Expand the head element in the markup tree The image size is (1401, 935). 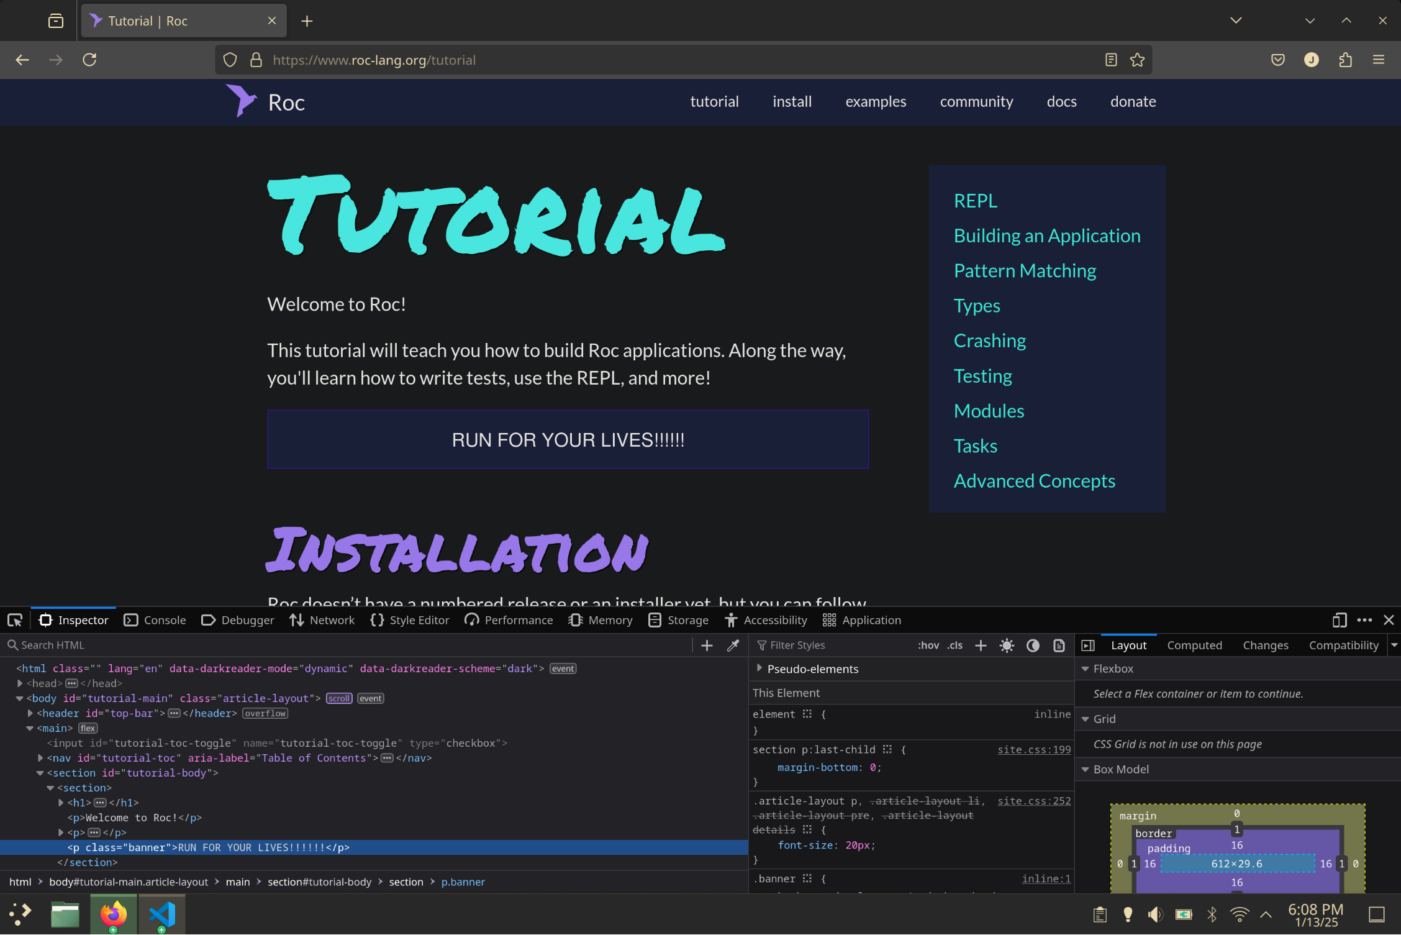pos(20,683)
